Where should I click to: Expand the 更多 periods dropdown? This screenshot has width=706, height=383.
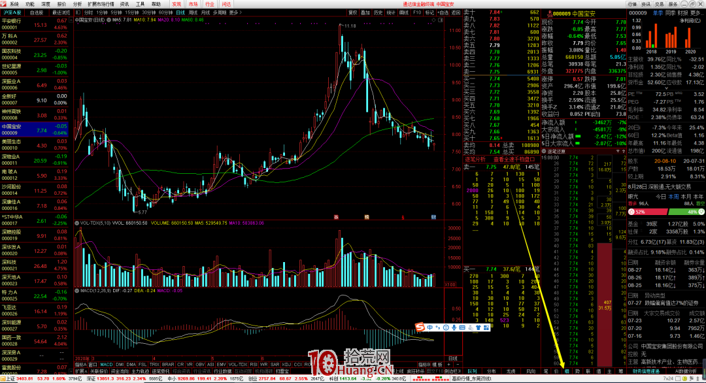(235, 12)
